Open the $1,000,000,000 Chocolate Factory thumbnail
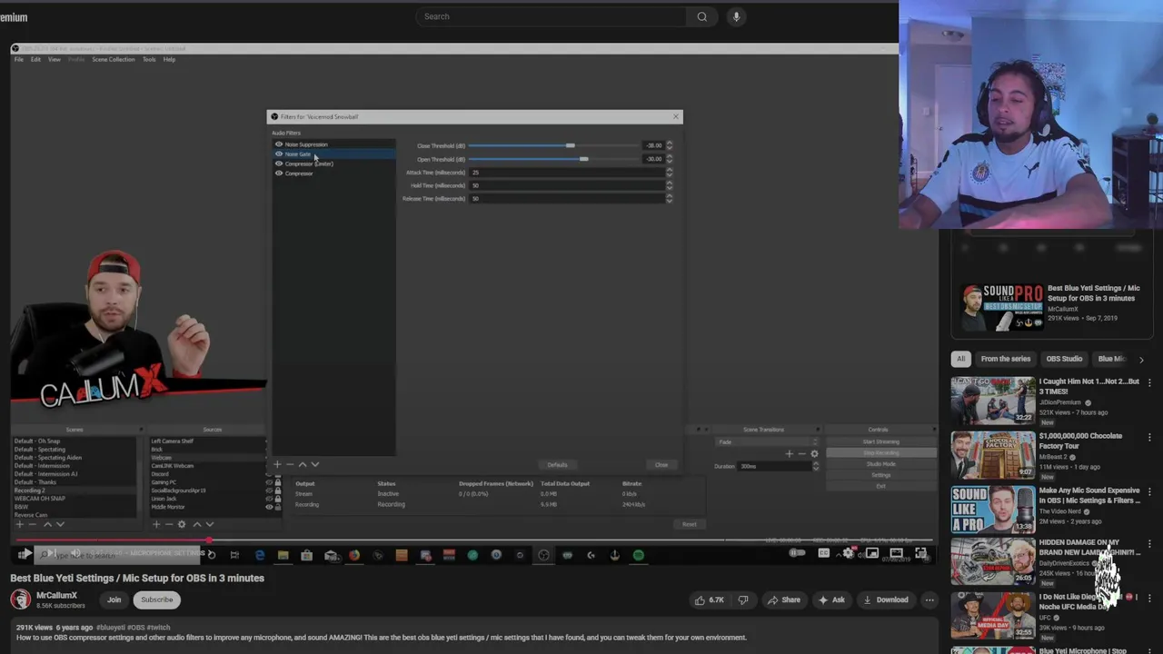Screen dimensions: 1163x654 click(992, 455)
